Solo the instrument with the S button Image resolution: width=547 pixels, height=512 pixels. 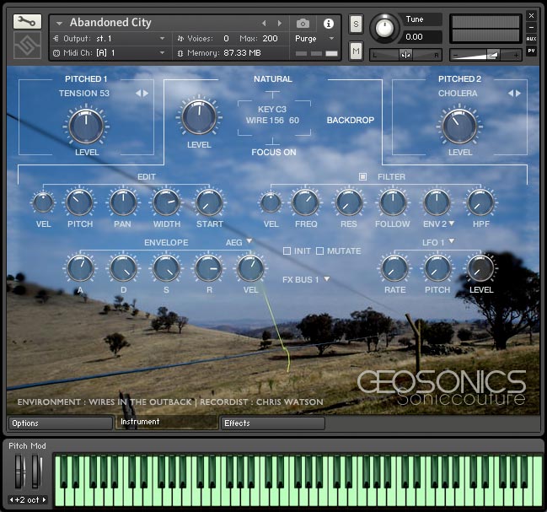click(x=356, y=24)
